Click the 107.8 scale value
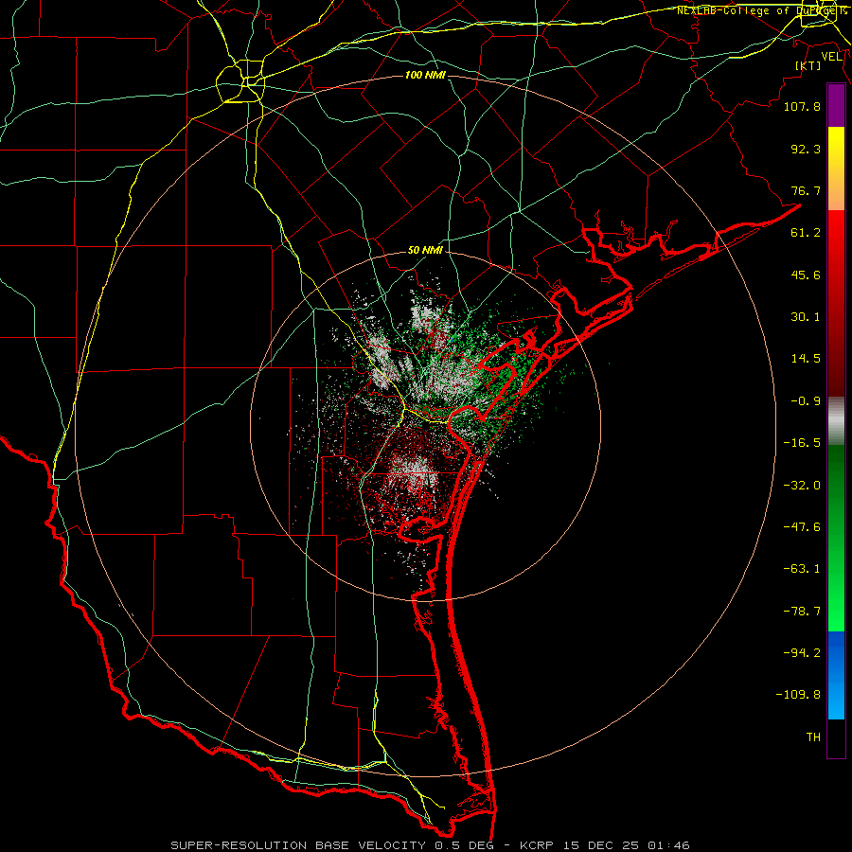852x852 pixels. [x=802, y=106]
